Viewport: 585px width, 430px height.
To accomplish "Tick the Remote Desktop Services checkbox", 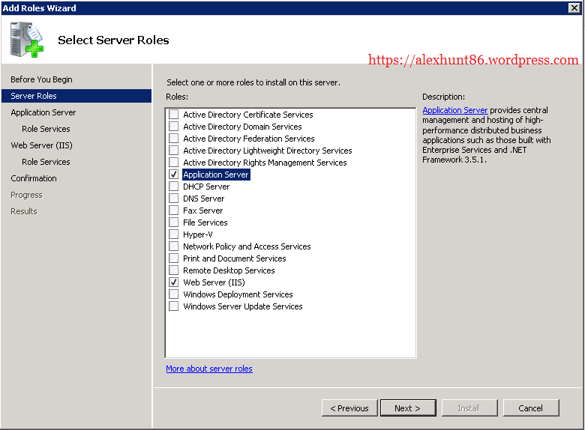I will (x=174, y=270).
